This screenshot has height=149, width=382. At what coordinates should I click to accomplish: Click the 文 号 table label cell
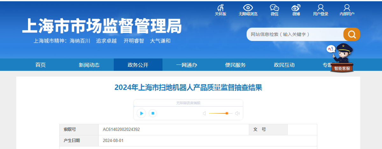point(268,130)
